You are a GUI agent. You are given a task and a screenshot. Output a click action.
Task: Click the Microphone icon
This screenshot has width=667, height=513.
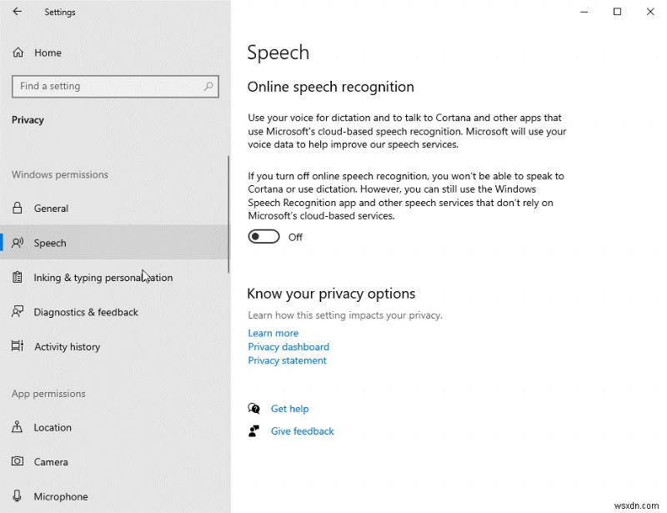[x=18, y=495]
